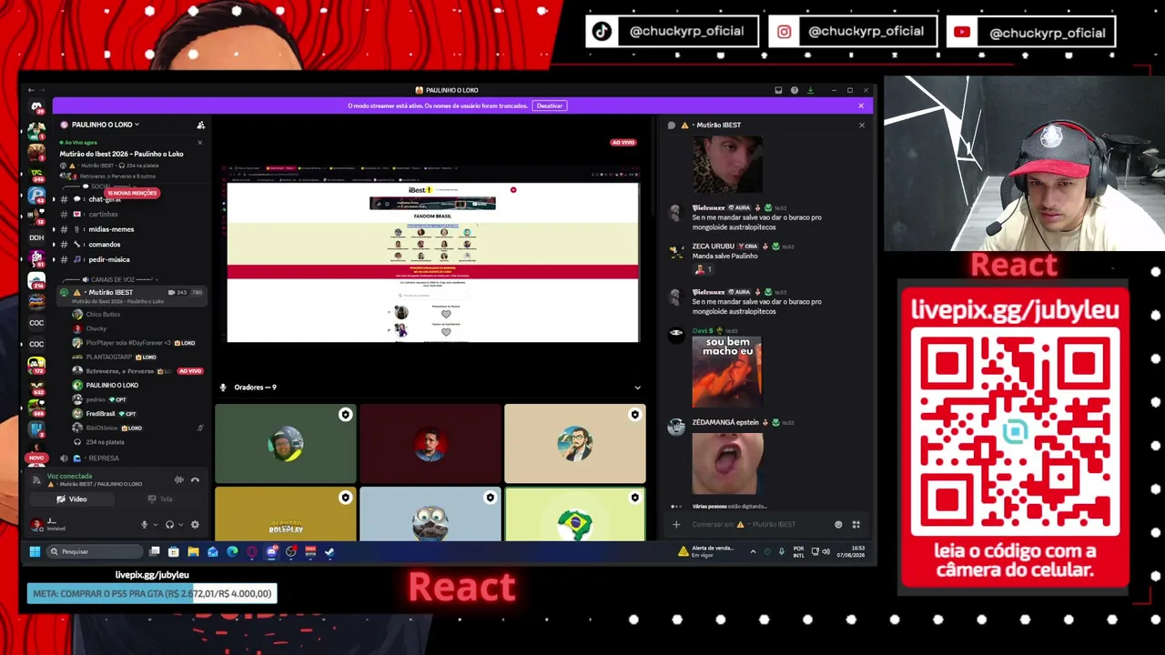Open the TikTok @chuckyrp_oficial overlay badge
Image resolution: width=1165 pixels, height=655 pixels.
pos(673,32)
